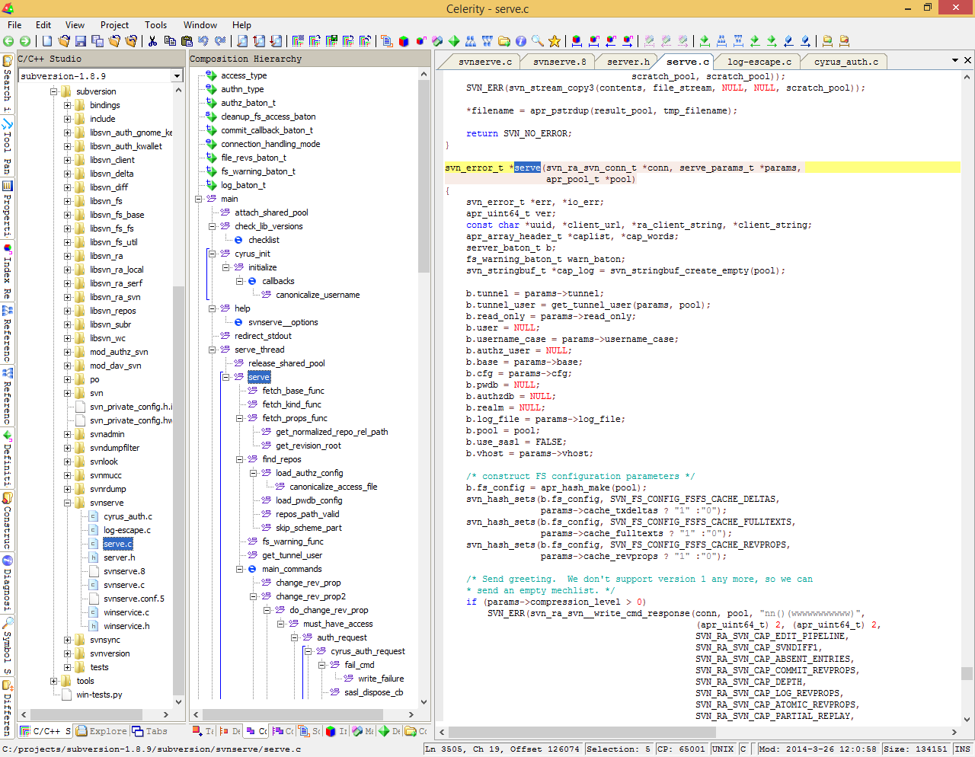The image size is (975, 757).
Task: Click the Copy icon in toolbar
Action: (x=170, y=41)
